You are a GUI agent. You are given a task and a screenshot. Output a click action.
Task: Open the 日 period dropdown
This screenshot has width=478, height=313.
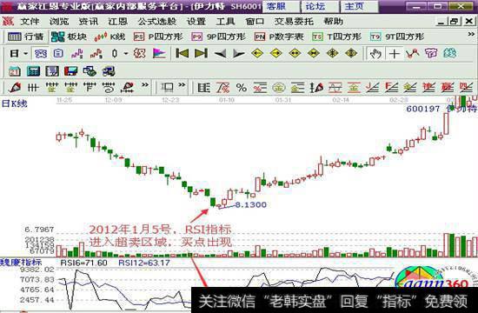coord(19,54)
